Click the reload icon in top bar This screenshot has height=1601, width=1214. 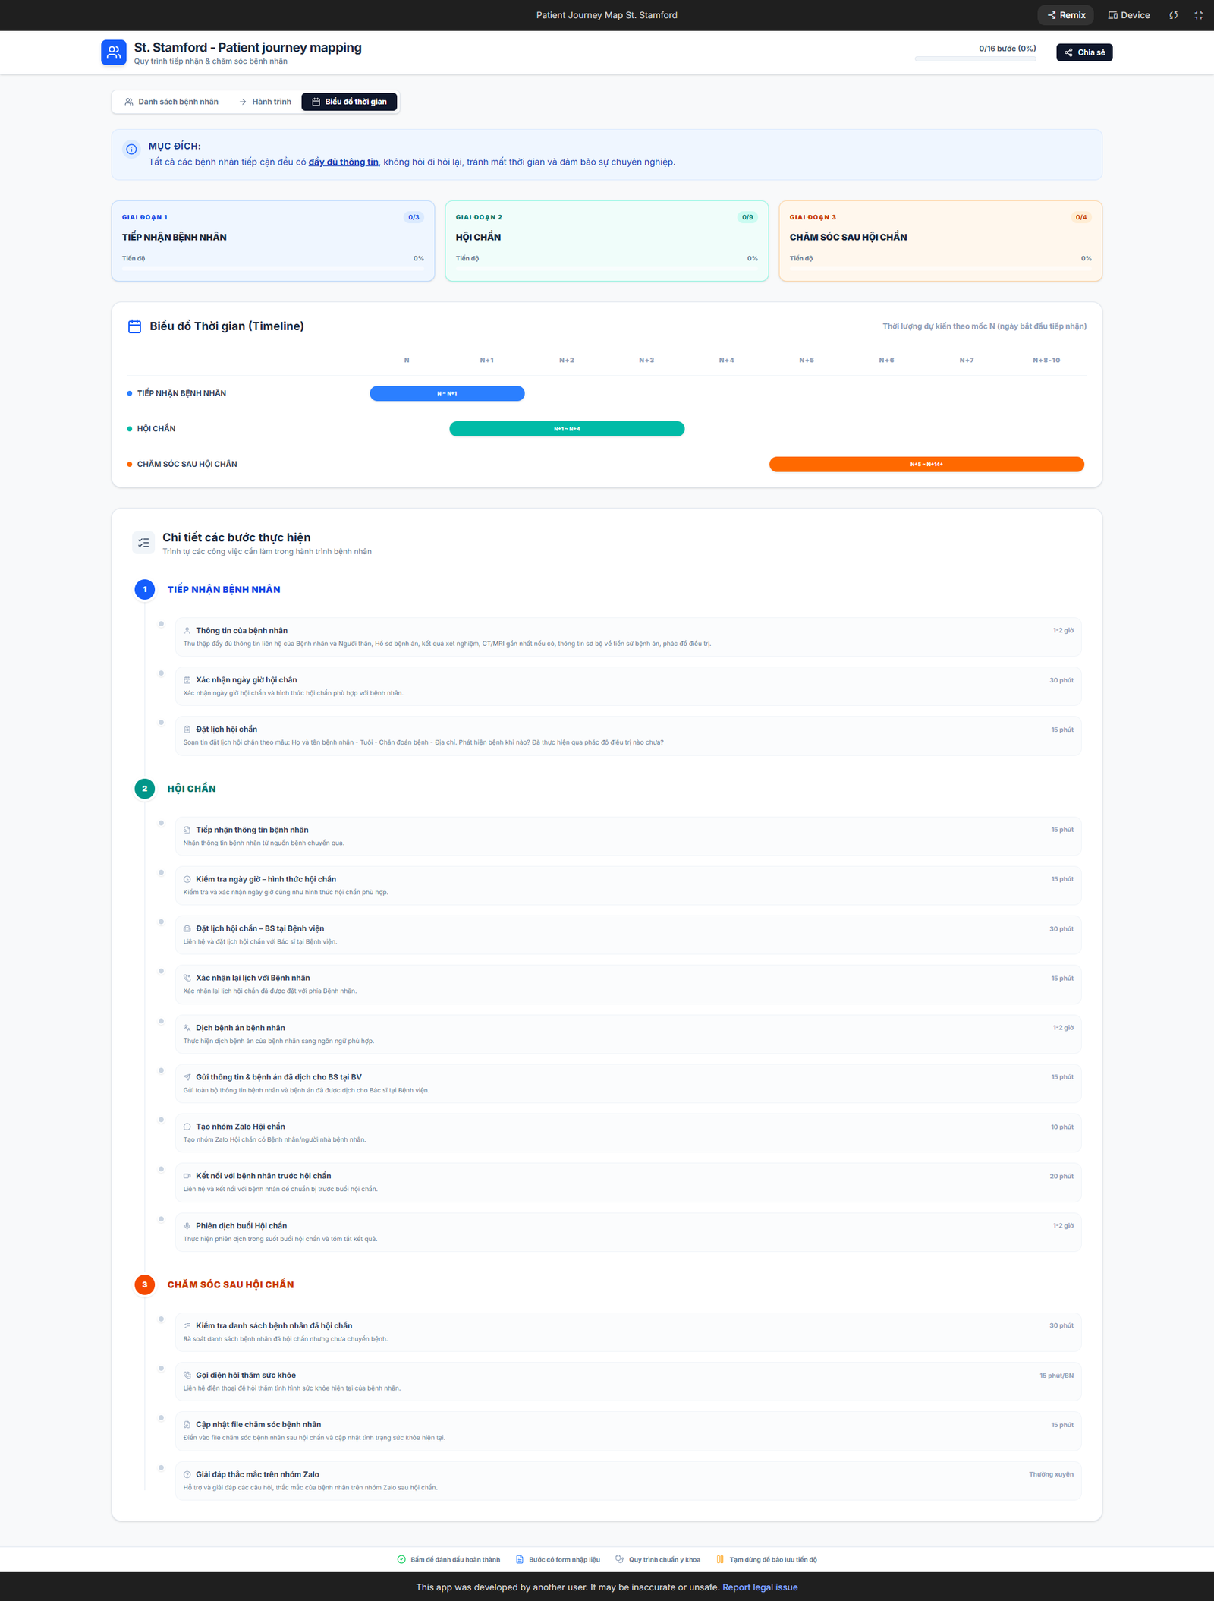[1173, 15]
